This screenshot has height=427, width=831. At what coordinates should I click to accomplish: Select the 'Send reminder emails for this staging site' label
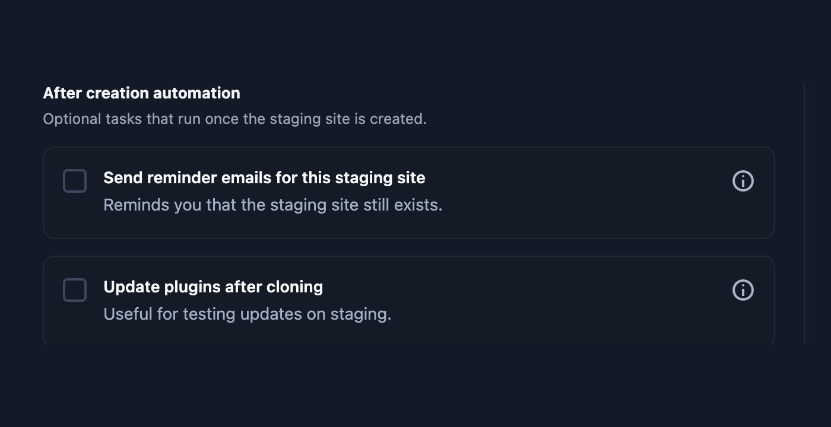[264, 178]
